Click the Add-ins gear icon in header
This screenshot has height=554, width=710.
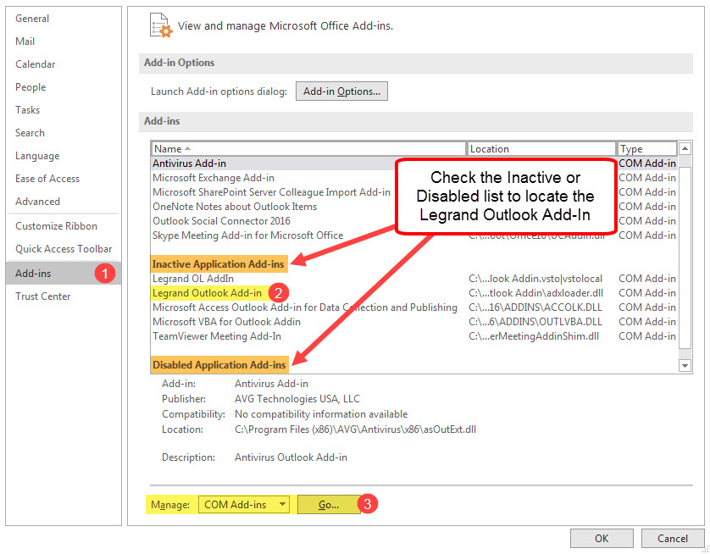pos(160,25)
